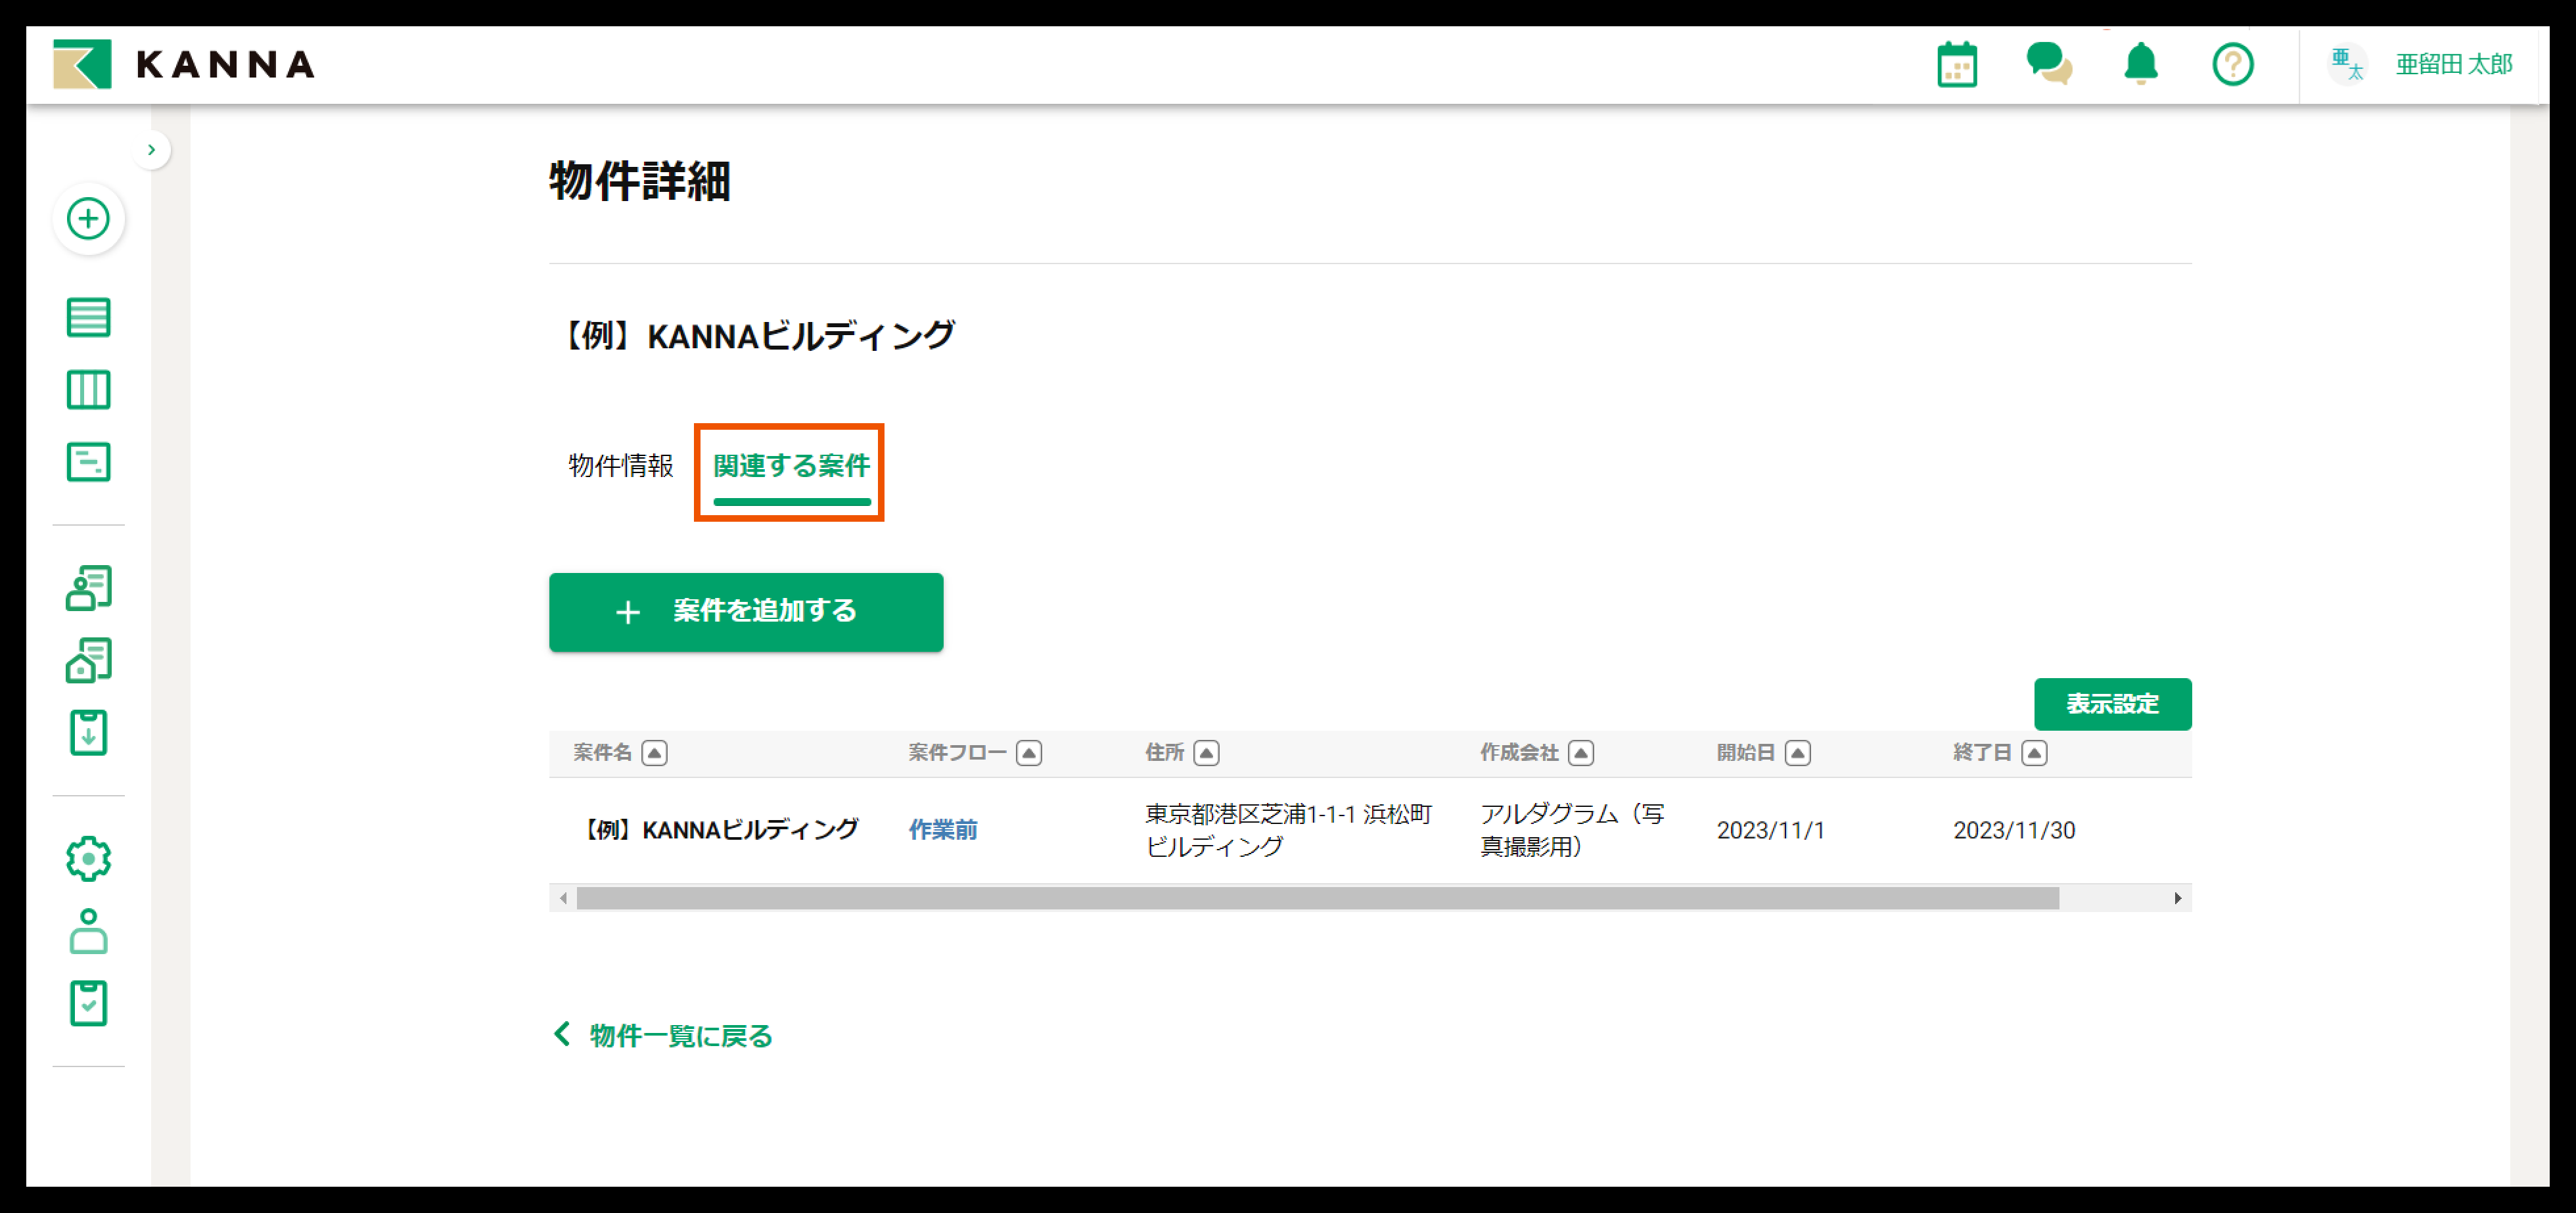Open the board columns icon in sidebar
This screenshot has height=1213, width=2576.
click(x=88, y=390)
